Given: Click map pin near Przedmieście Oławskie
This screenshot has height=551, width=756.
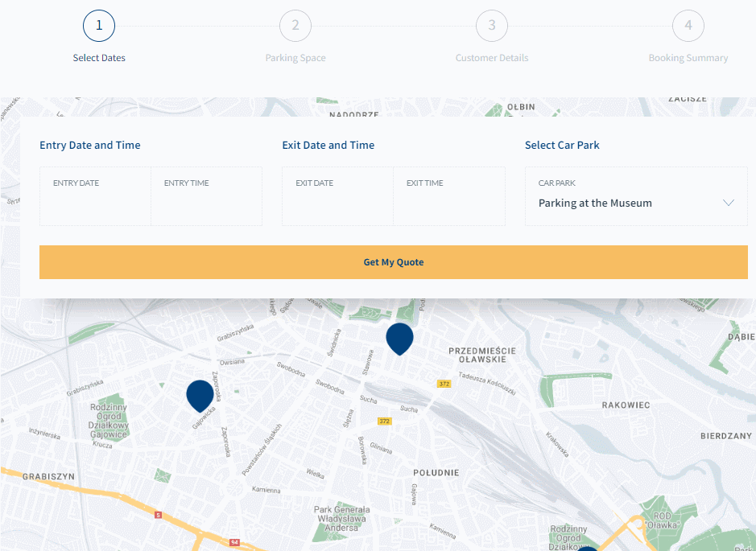Looking at the screenshot, I should pyautogui.click(x=399, y=339).
